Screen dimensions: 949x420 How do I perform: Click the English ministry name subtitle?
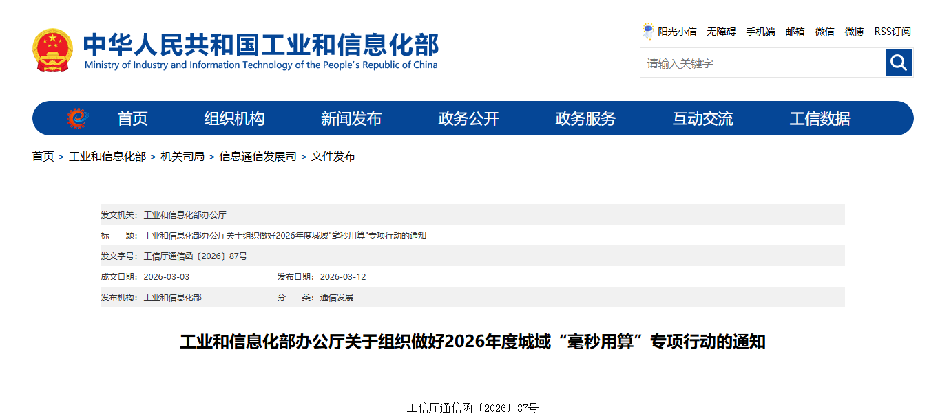261,65
